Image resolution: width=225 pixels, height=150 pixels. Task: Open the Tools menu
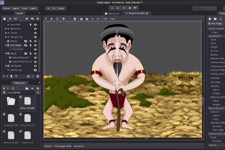(x=24, y=9)
